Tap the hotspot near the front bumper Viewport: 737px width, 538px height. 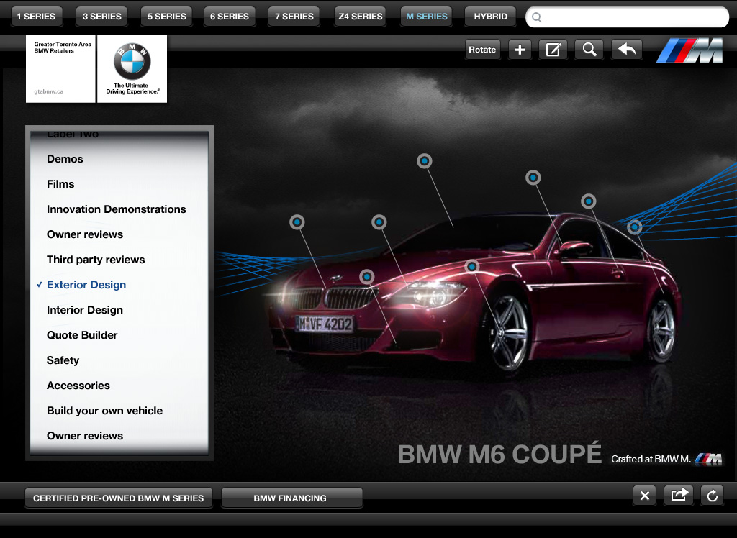coord(367,277)
